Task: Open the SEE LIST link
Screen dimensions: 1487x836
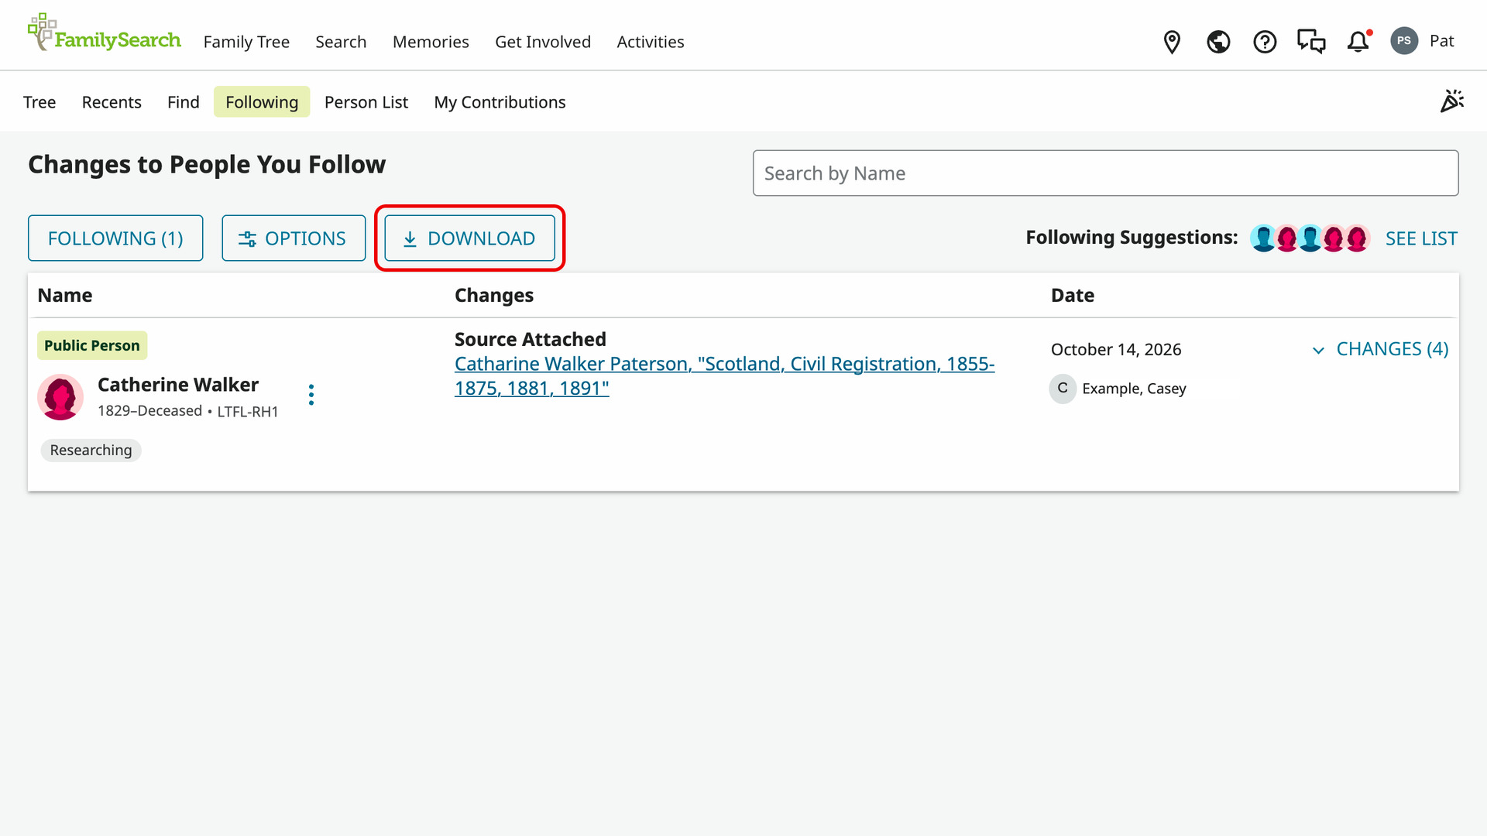Action: (1421, 238)
